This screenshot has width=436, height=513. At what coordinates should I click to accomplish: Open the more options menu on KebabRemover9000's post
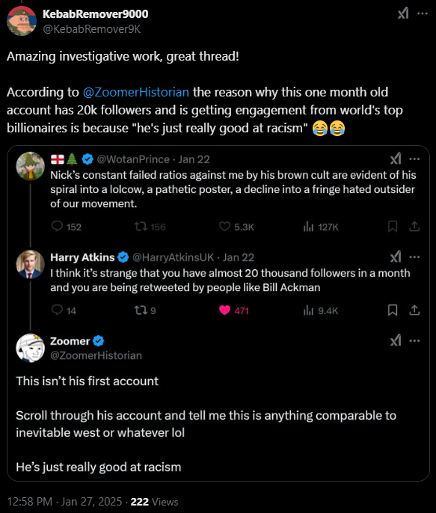click(x=423, y=13)
